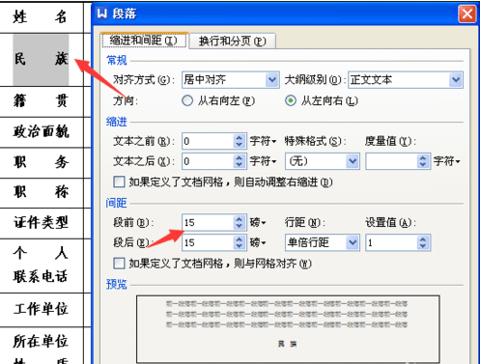Decrease the 段后 spacing with down arrow

[239, 246]
